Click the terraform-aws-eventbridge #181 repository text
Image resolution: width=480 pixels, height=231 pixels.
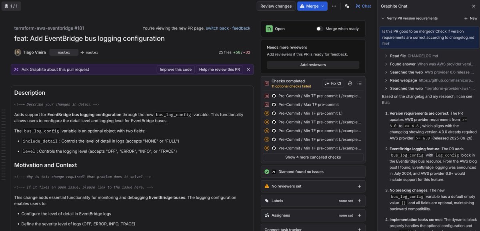pyautogui.click(x=49, y=28)
